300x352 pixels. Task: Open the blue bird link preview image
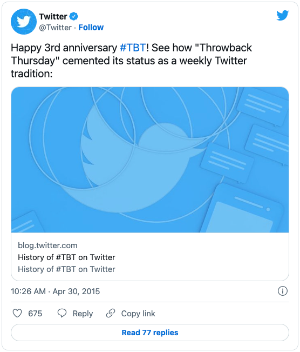(x=150, y=160)
